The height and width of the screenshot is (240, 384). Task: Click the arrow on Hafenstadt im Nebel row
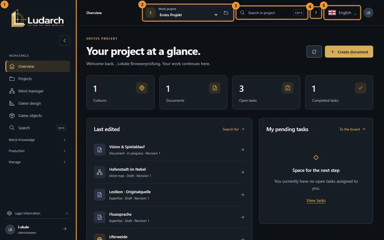point(242,172)
